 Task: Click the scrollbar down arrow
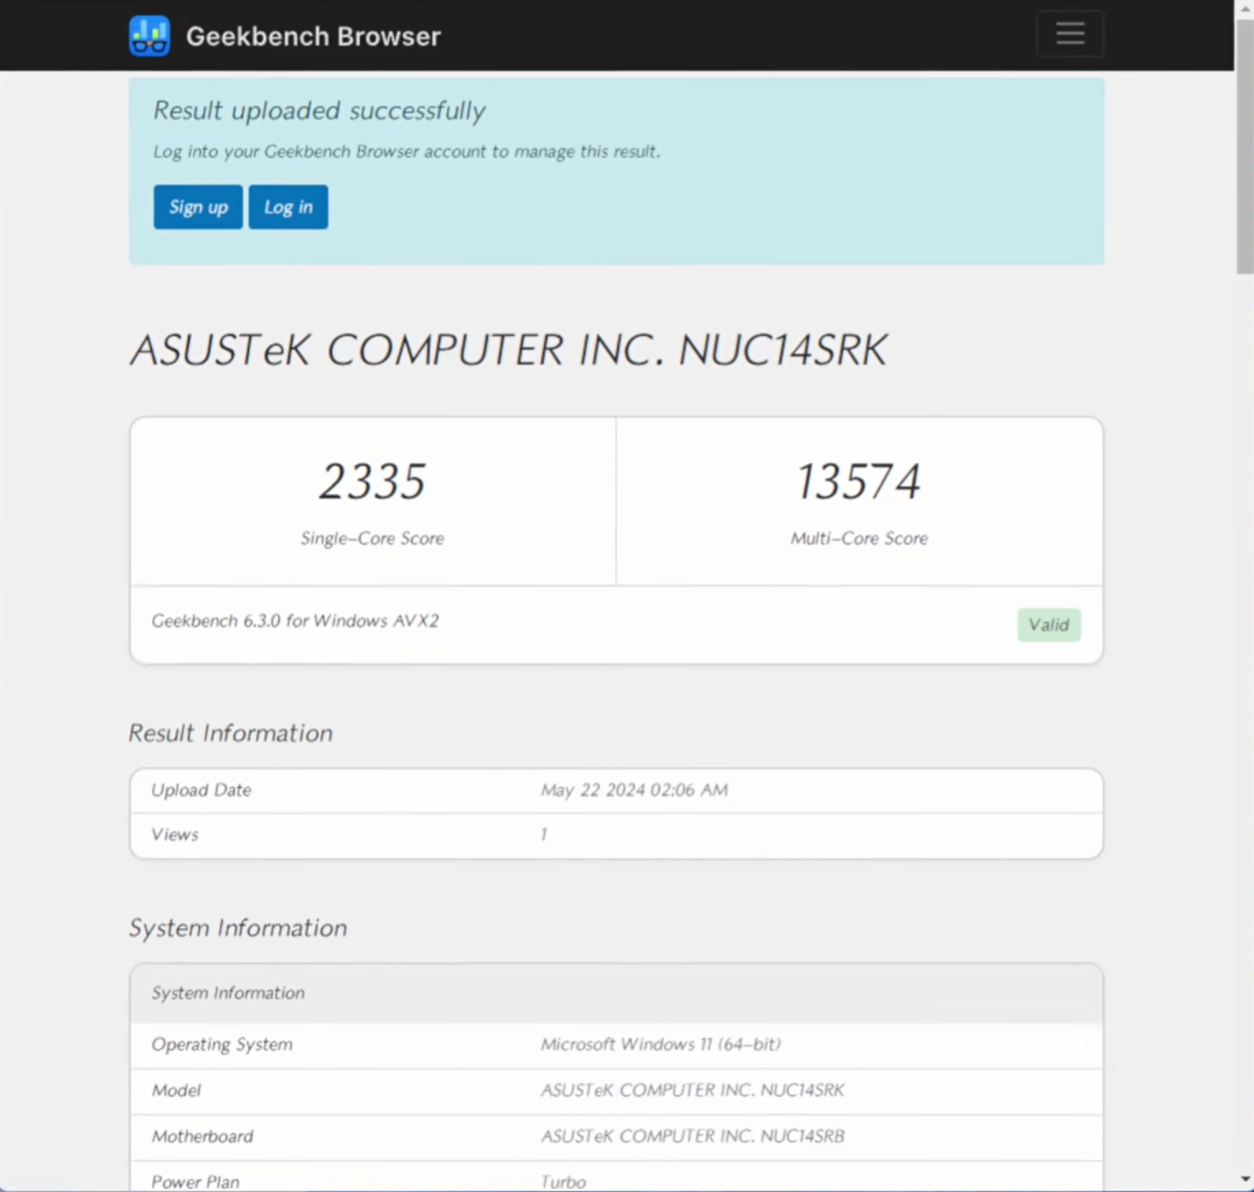[1245, 1178]
